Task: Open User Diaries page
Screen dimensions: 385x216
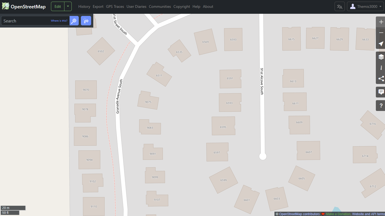Action: pos(136,6)
